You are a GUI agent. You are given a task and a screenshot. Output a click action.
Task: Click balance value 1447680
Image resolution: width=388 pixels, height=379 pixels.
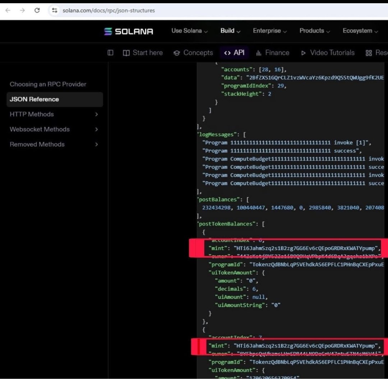[282, 208]
